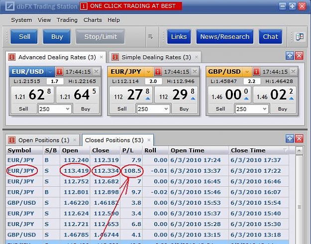The image size is (311, 244).
Task: Open the GBP/USD amount 250 dropdown
Action: pyautogui.click(x=265, y=109)
